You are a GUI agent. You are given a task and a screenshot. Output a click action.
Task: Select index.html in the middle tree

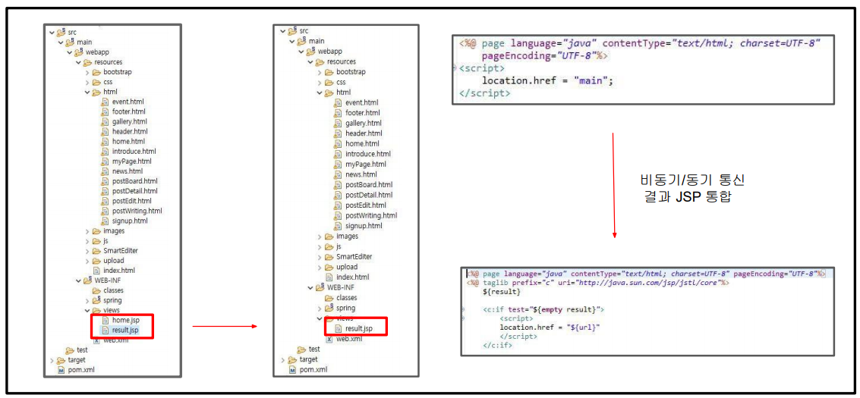point(353,277)
